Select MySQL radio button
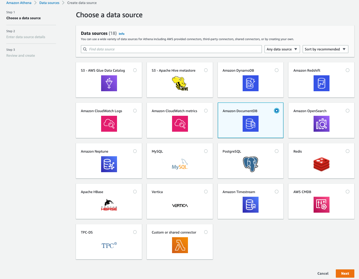 tap(206, 151)
